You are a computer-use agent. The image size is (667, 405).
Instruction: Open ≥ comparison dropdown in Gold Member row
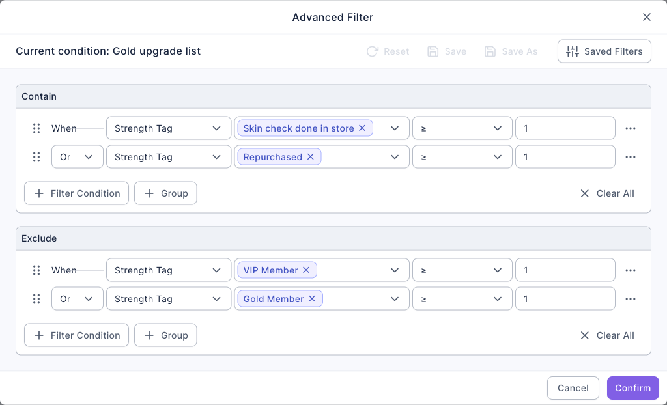(462, 299)
